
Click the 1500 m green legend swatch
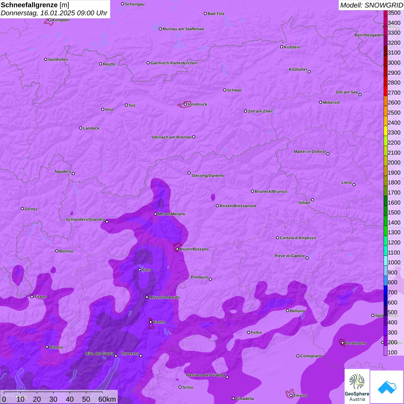[x=385, y=211]
